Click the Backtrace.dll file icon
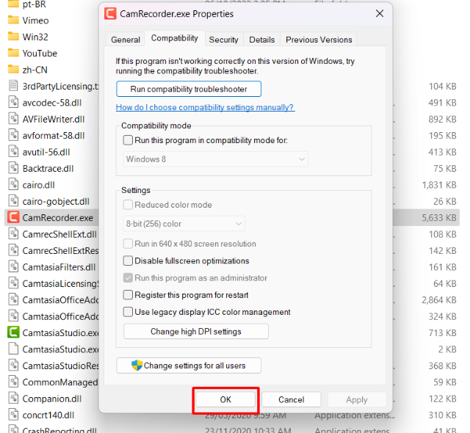 (13, 168)
